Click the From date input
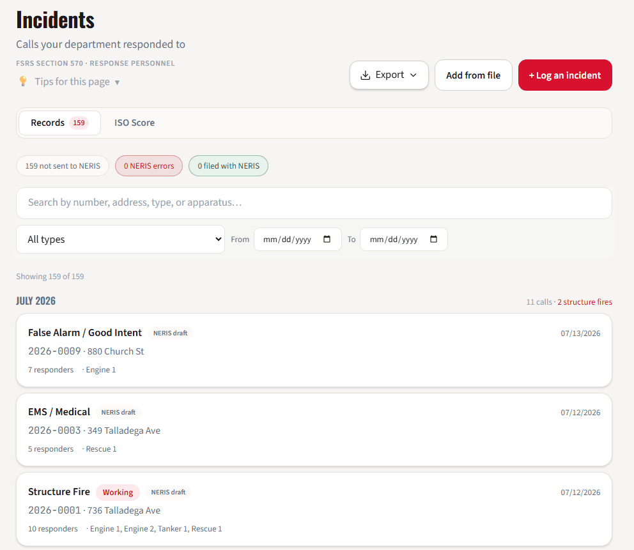Screen dimensions: 634x550 (x=298, y=240)
